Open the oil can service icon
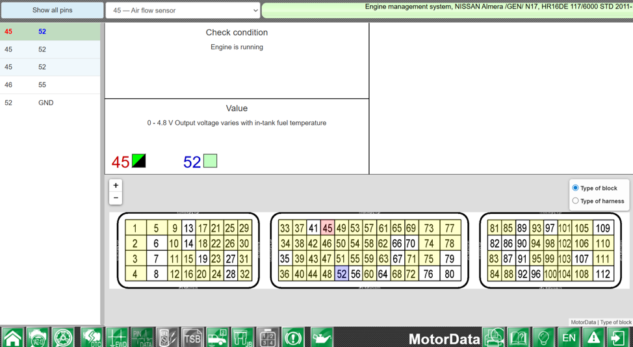The width and height of the screenshot is (633, 347). [322, 337]
